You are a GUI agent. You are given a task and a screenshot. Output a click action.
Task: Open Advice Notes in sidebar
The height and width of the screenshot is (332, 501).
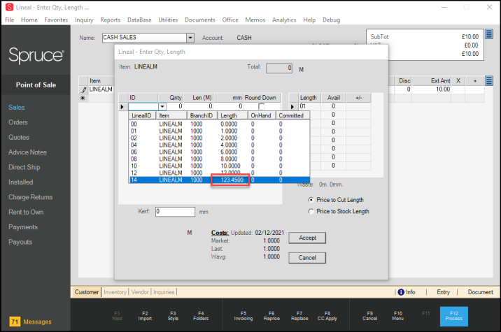click(x=27, y=152)
